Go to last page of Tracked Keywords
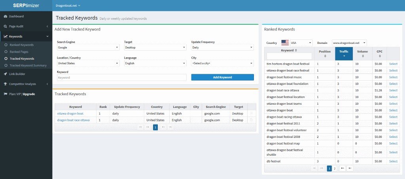 click(170, 127)
